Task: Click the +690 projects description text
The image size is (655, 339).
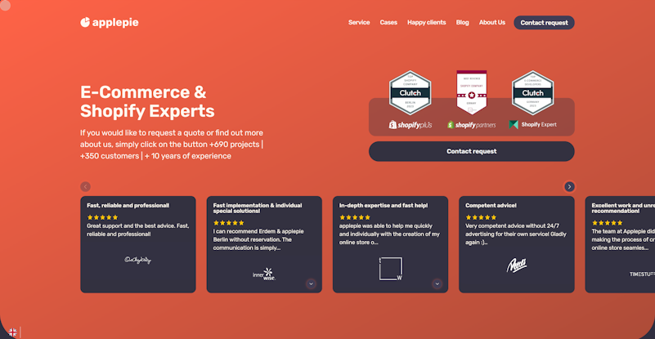Action: 172,145
